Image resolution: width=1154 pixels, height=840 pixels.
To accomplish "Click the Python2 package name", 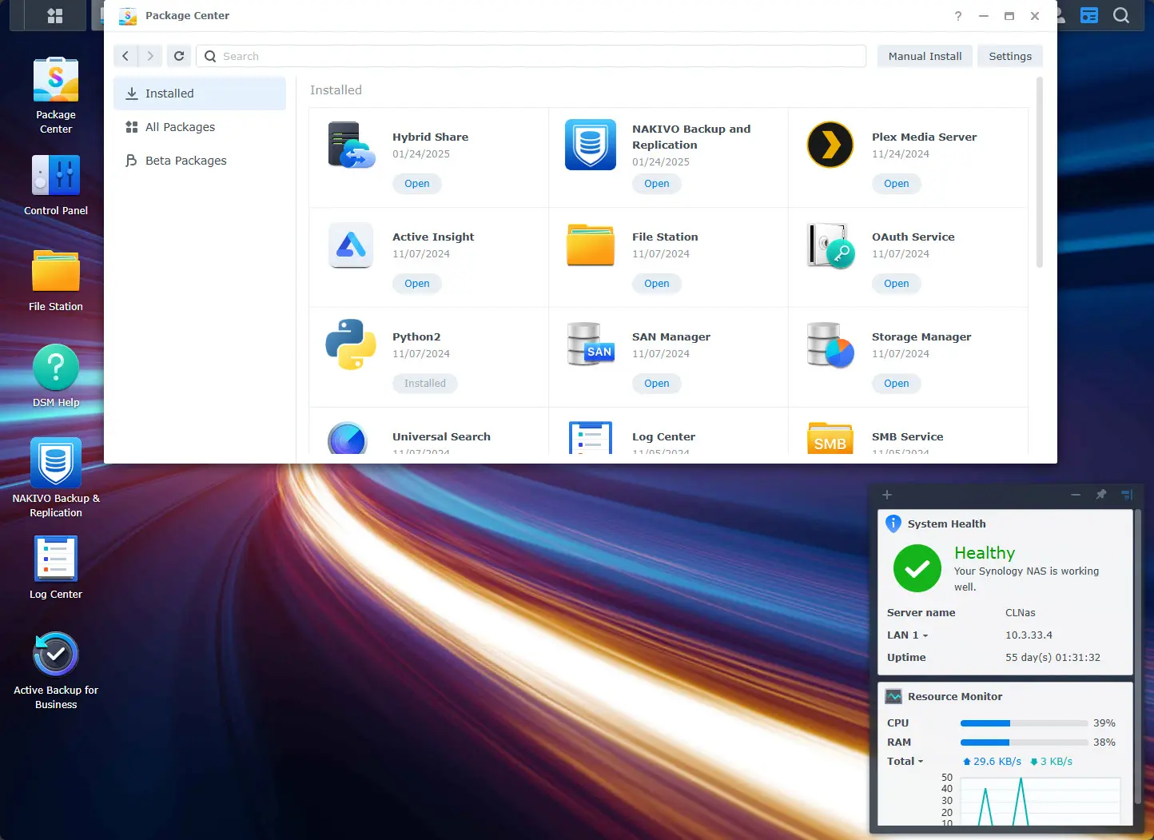I will click(x=416, y=337).
